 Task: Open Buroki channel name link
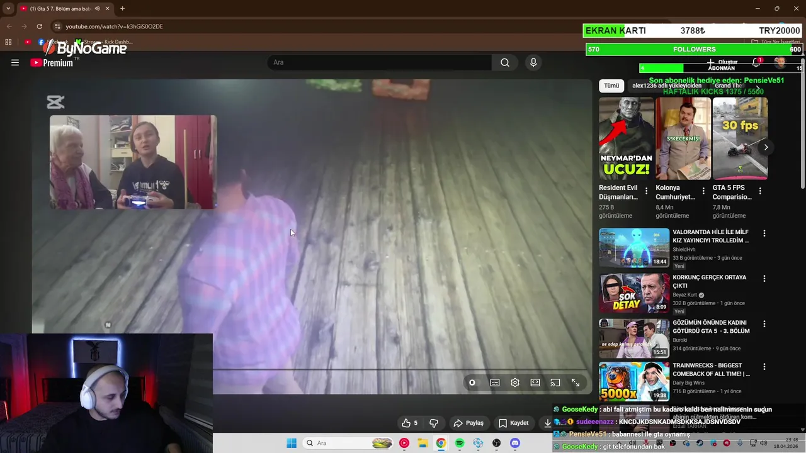click(x=681, y=340)
